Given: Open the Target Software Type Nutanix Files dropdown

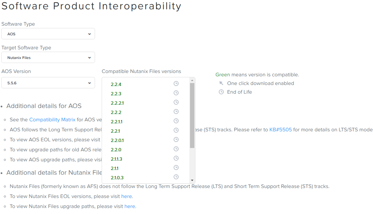Looking at the screenshot, I should coord(48,58).
